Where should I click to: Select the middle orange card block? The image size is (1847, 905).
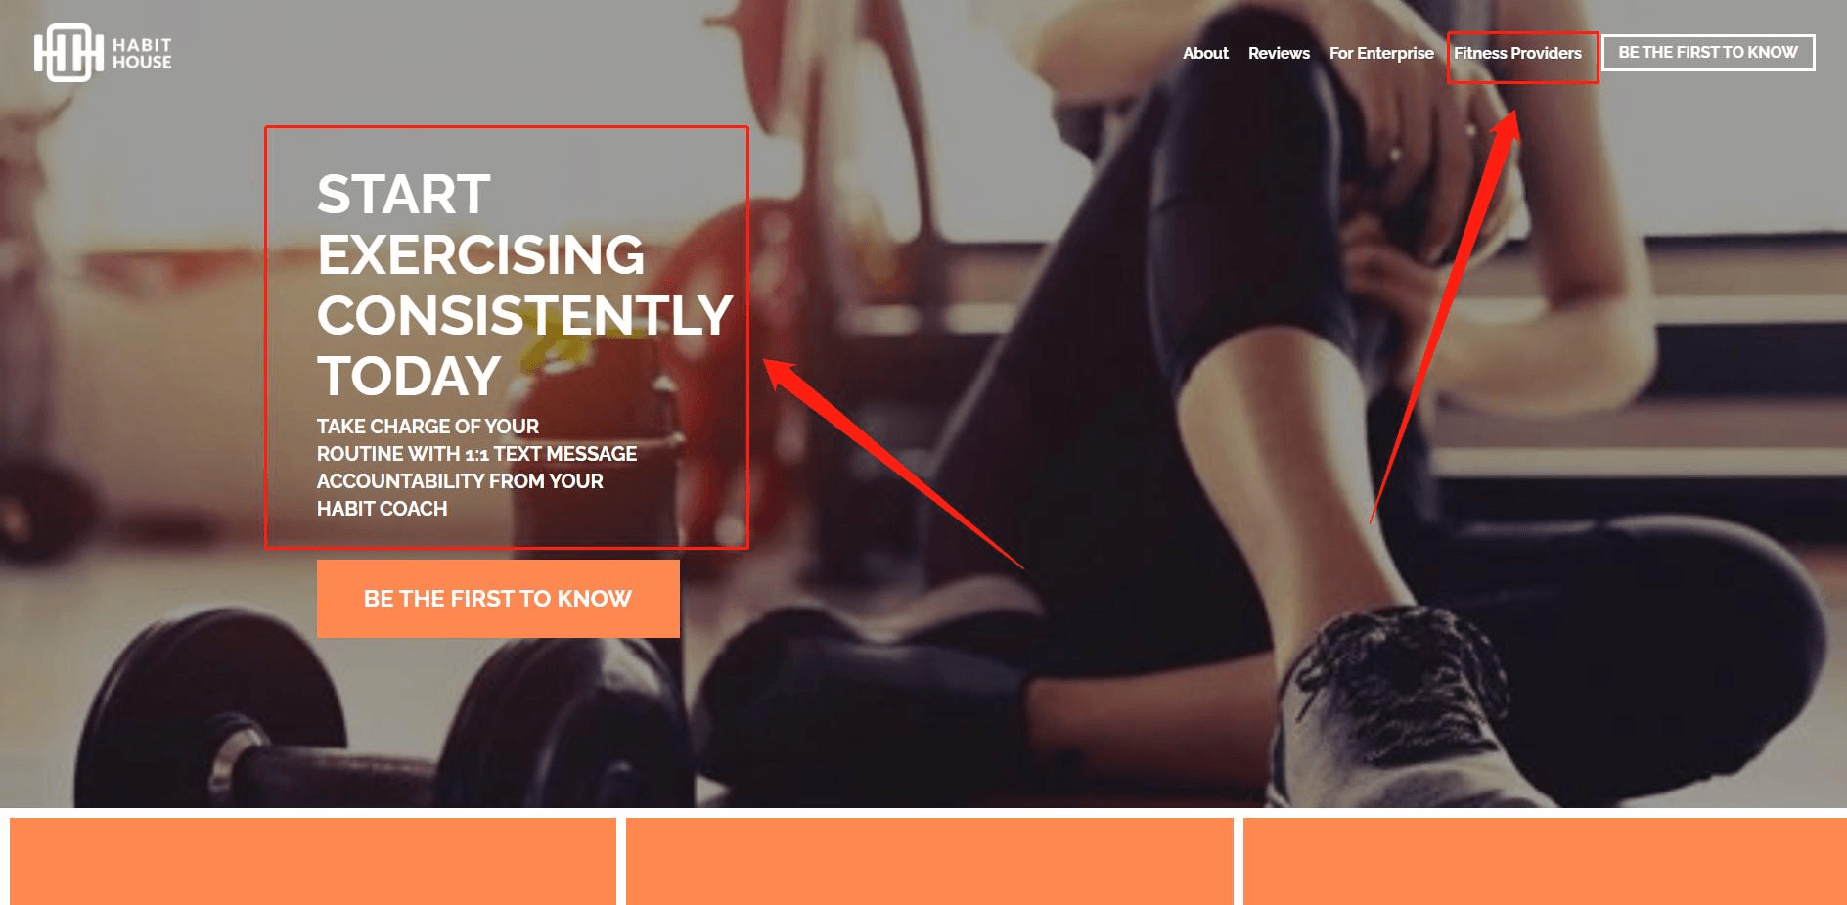tap(929, 861)
